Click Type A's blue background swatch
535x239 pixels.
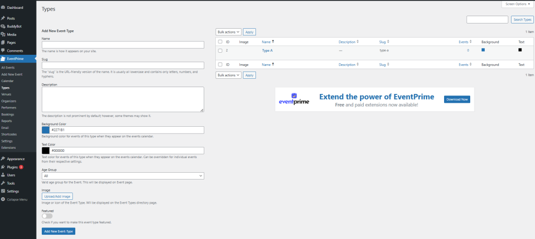pos(483,50)
